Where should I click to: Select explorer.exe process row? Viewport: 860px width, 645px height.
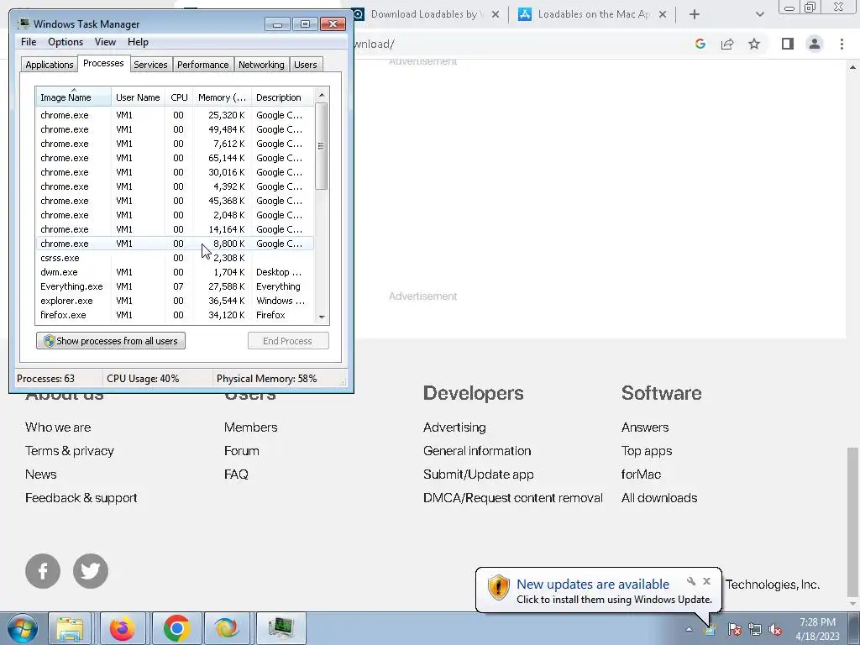[x=175, y=301]
